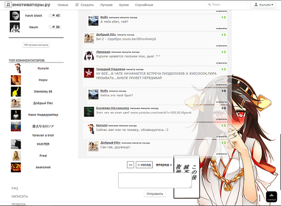Open HUNTER commentator profile
The image size is (281, 206).
pos(43,144)
